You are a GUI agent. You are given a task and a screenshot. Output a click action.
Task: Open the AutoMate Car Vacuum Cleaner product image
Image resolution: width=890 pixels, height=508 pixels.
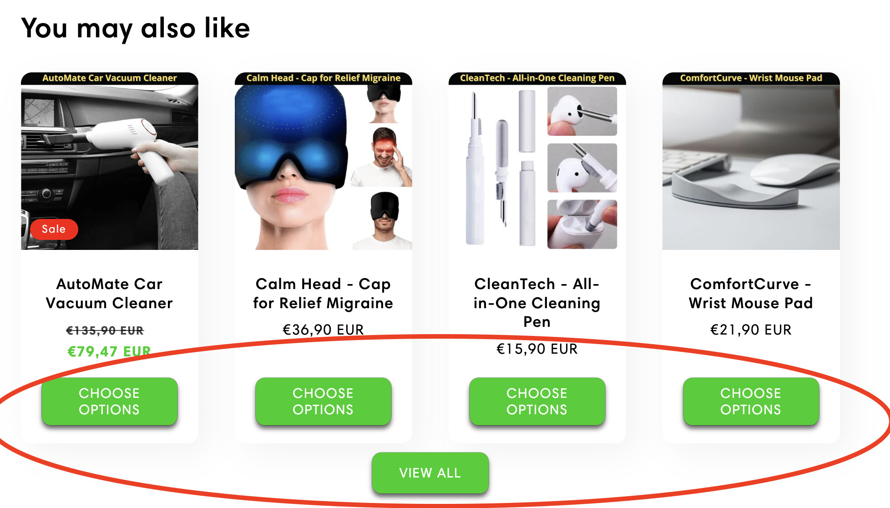110,161
